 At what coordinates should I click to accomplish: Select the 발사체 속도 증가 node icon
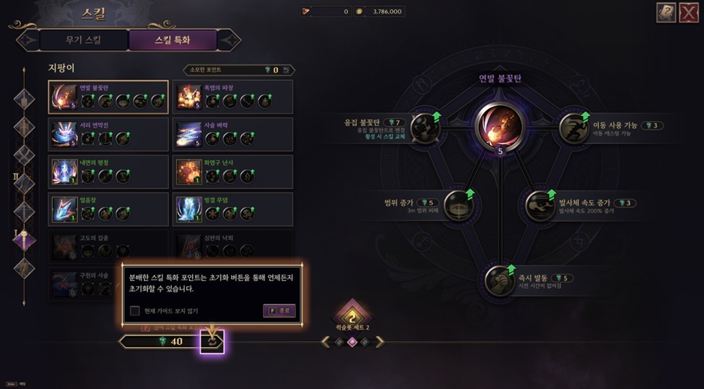click(540, 205)
